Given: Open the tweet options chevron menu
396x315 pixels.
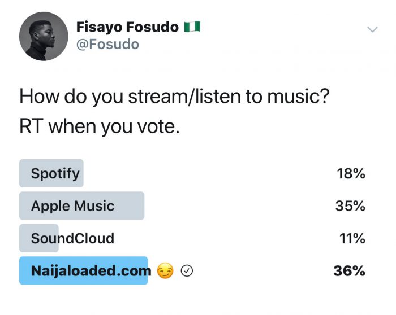Looking at the screenshot, I should 372,29.
